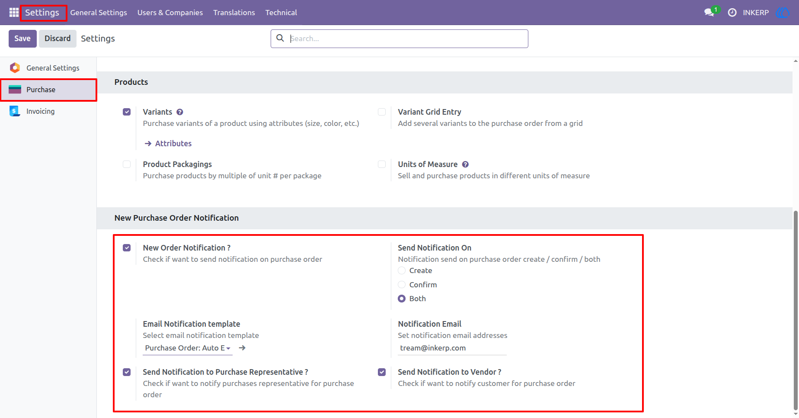This screenshot has height=418, width=799.
Task: Open the user avatar menu
Action: click(783, 13)
